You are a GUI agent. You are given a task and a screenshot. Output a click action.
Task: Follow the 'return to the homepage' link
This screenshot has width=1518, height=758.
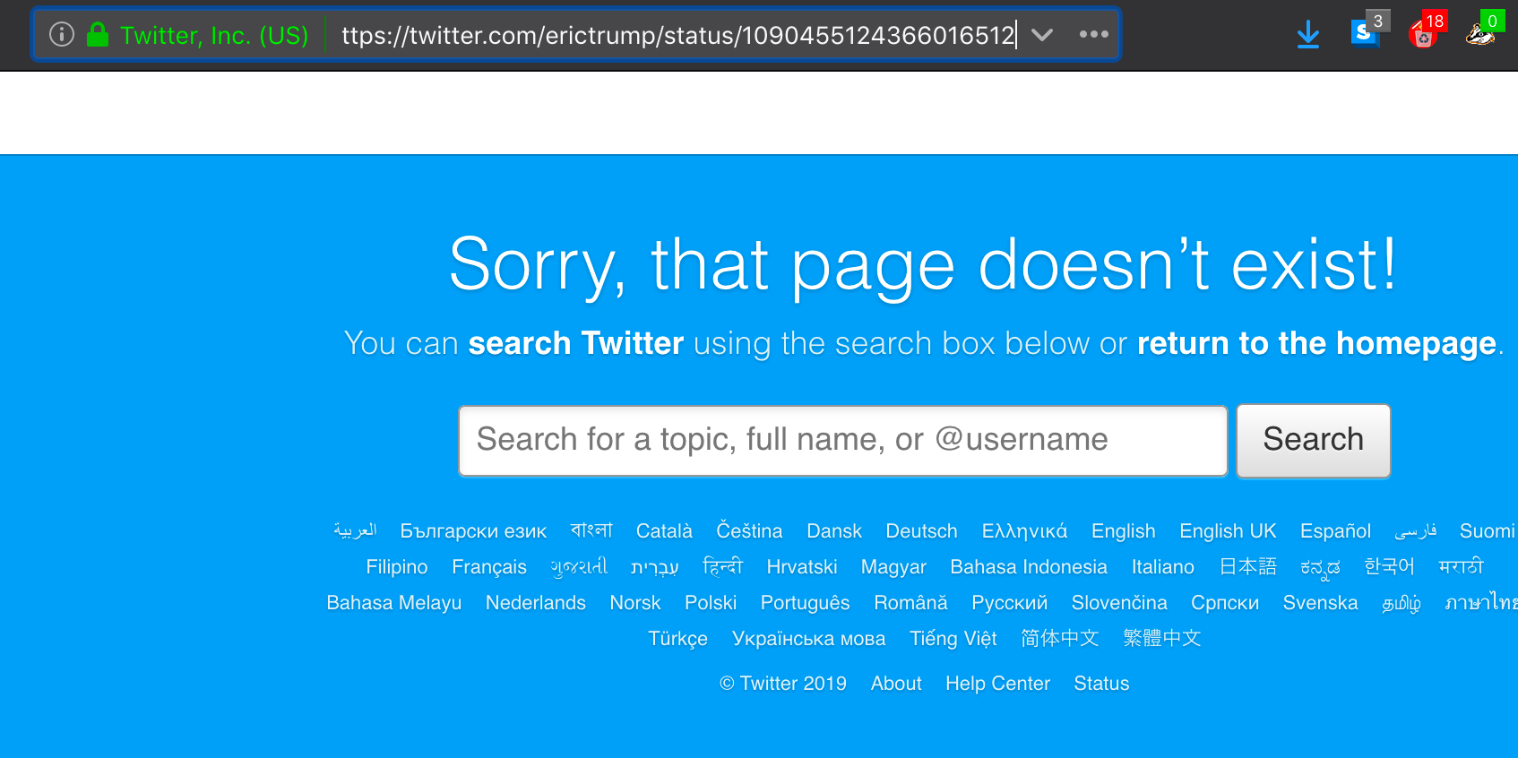(x=1316, y=343)
